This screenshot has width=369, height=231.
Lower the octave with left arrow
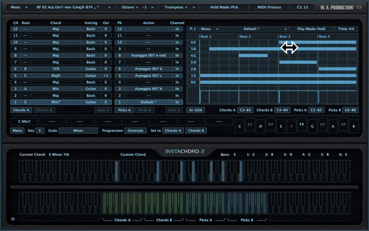click(137, 7)
